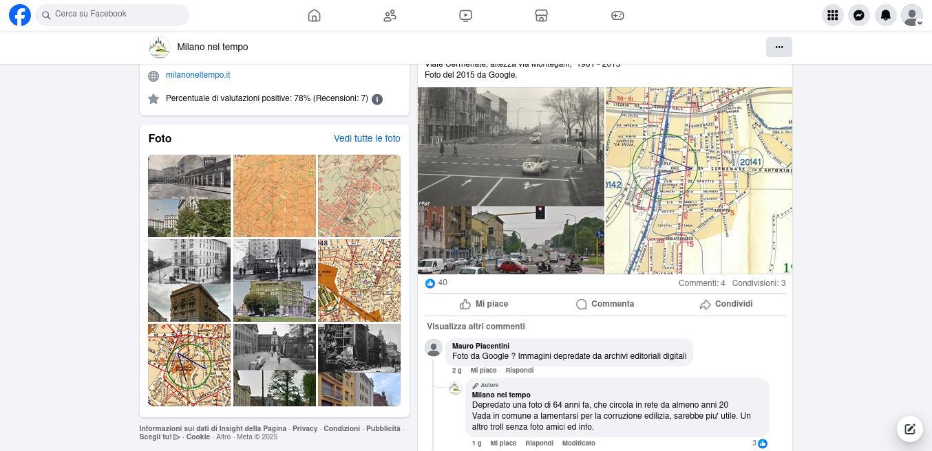Open the 1961 black-and-white street photo
This screenshot has width=932, height=451.
511,146
